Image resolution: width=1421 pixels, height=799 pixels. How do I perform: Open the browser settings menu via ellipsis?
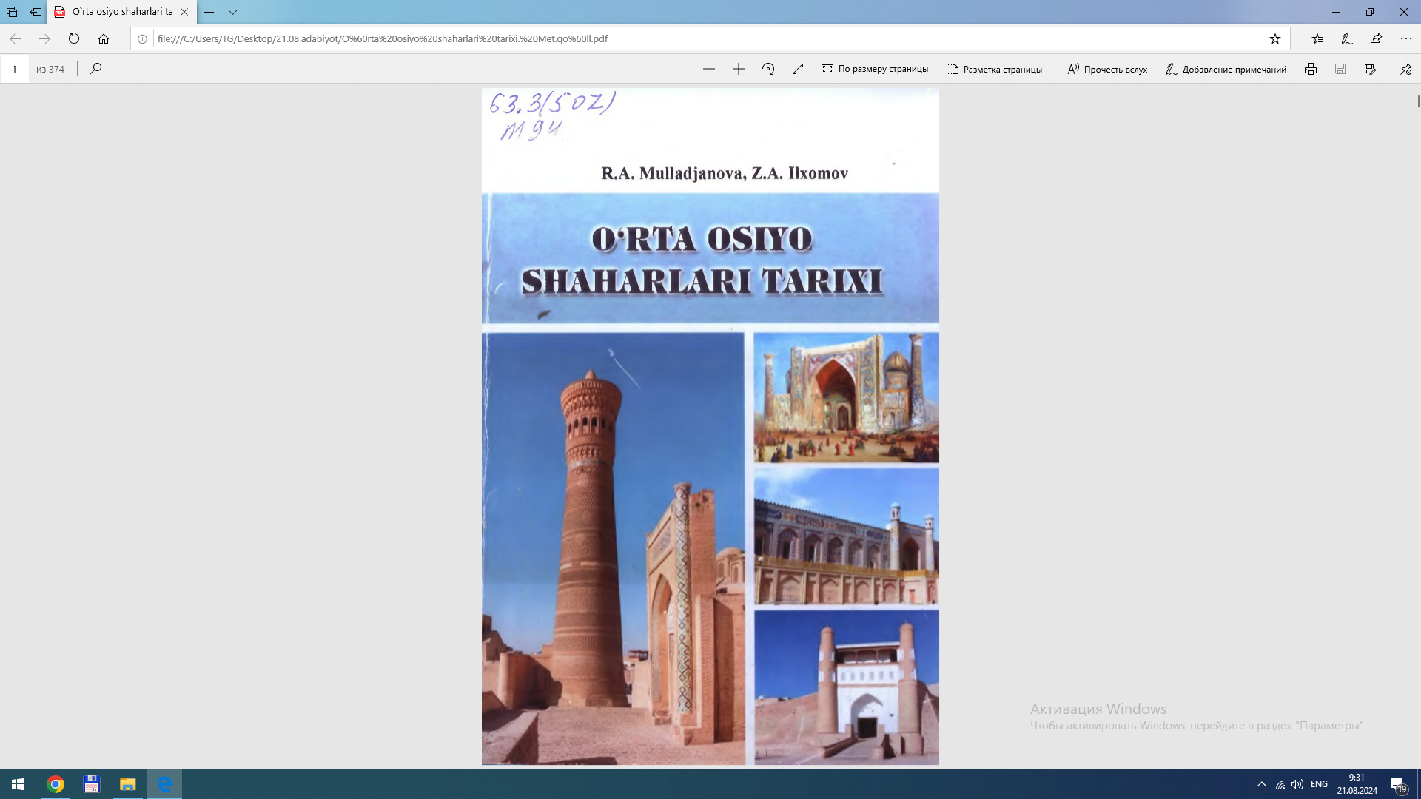[x=1405, y=39]
